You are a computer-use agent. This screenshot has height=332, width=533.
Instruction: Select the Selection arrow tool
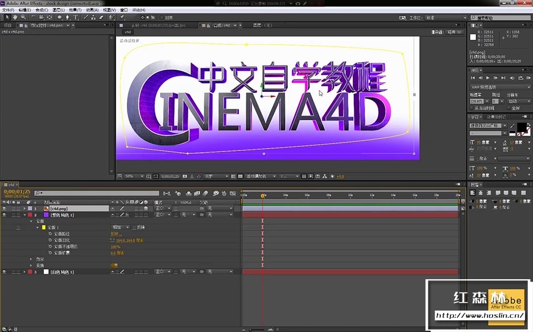click(x=7, y=17)
